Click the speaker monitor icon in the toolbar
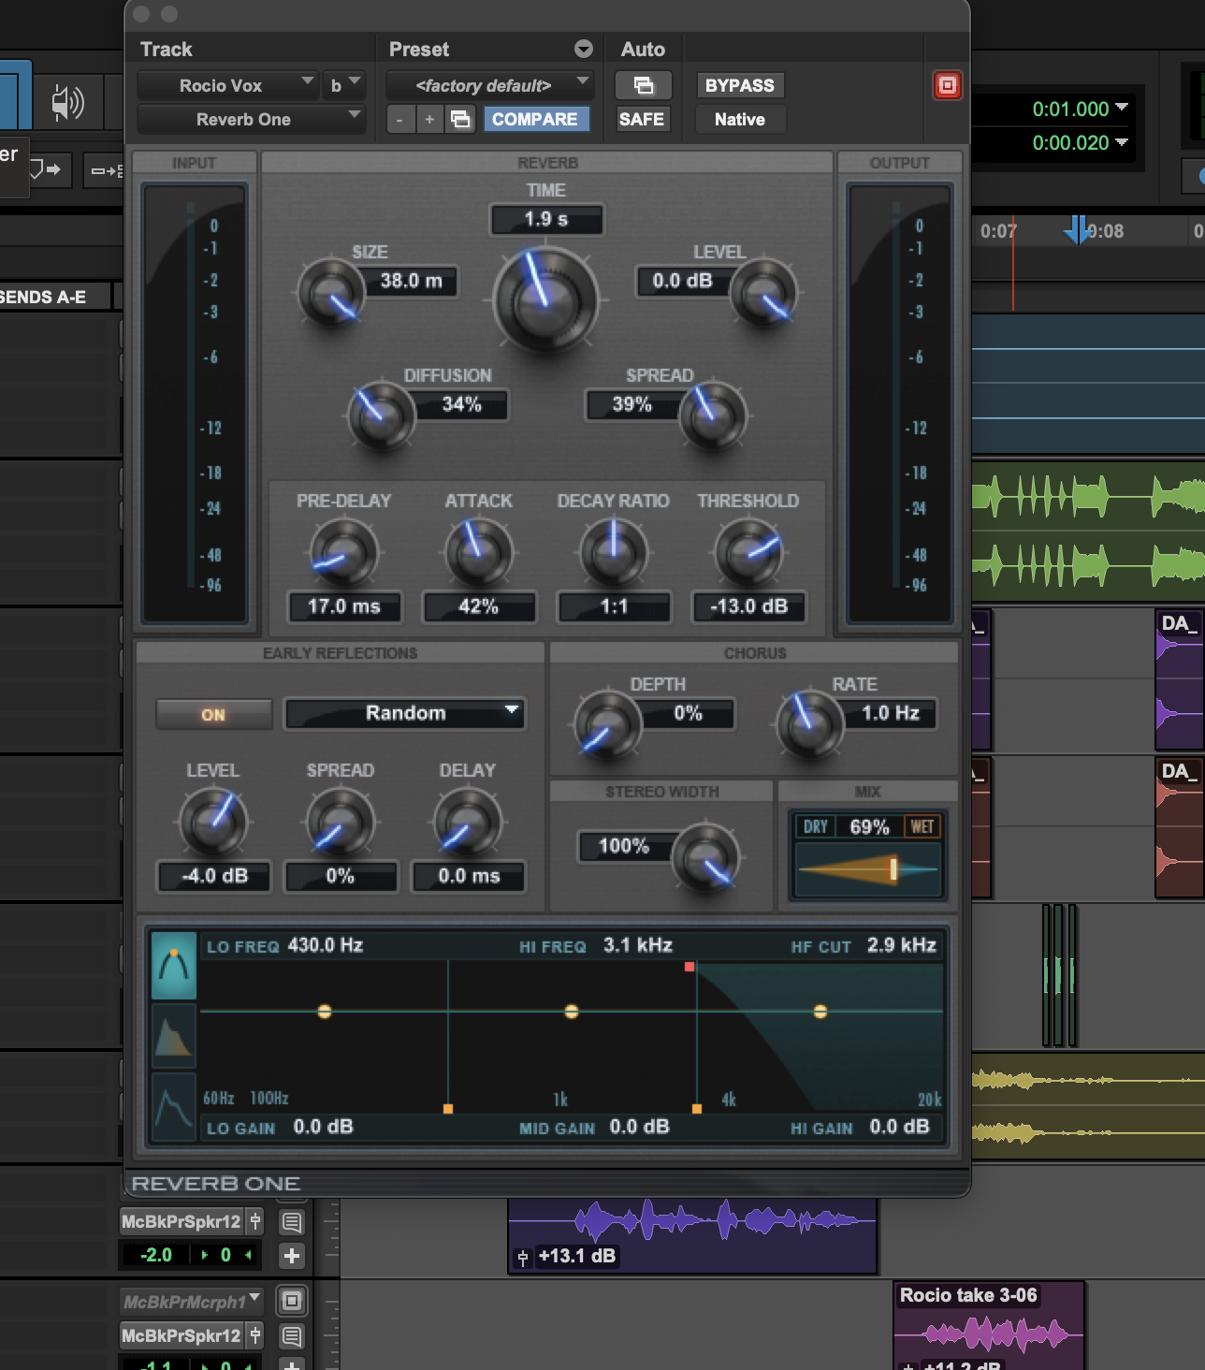 tap(67, 103)
